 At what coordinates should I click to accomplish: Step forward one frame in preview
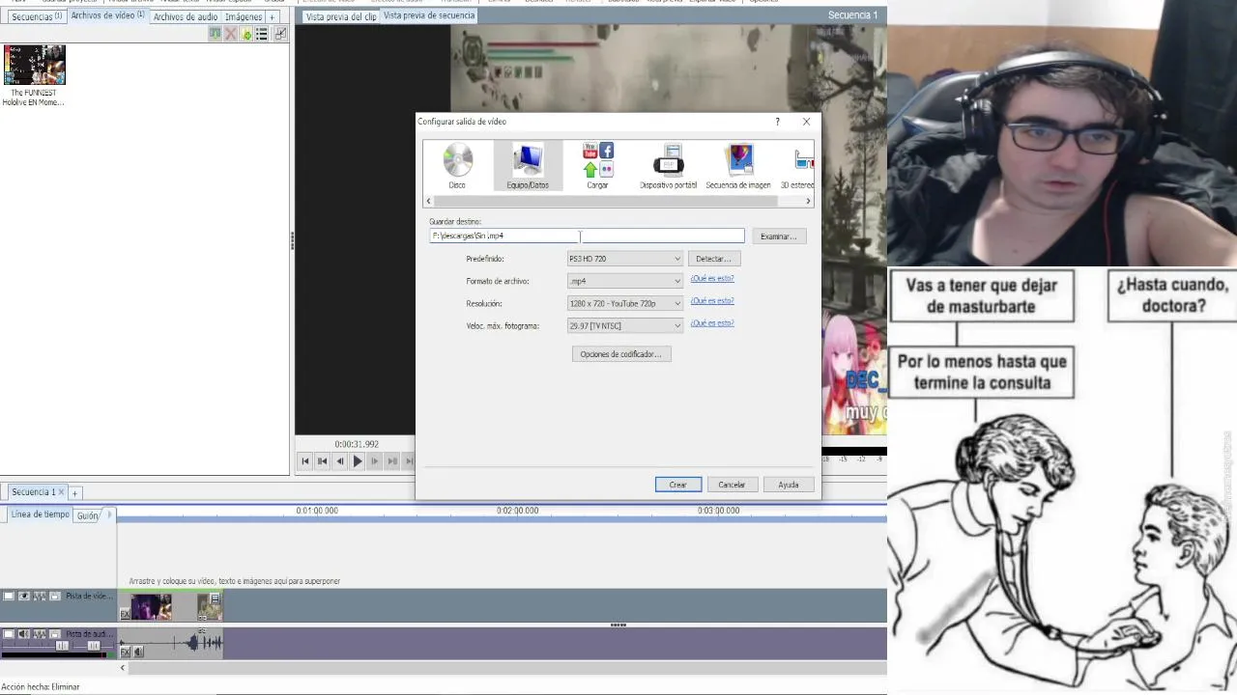coord(375,461)
